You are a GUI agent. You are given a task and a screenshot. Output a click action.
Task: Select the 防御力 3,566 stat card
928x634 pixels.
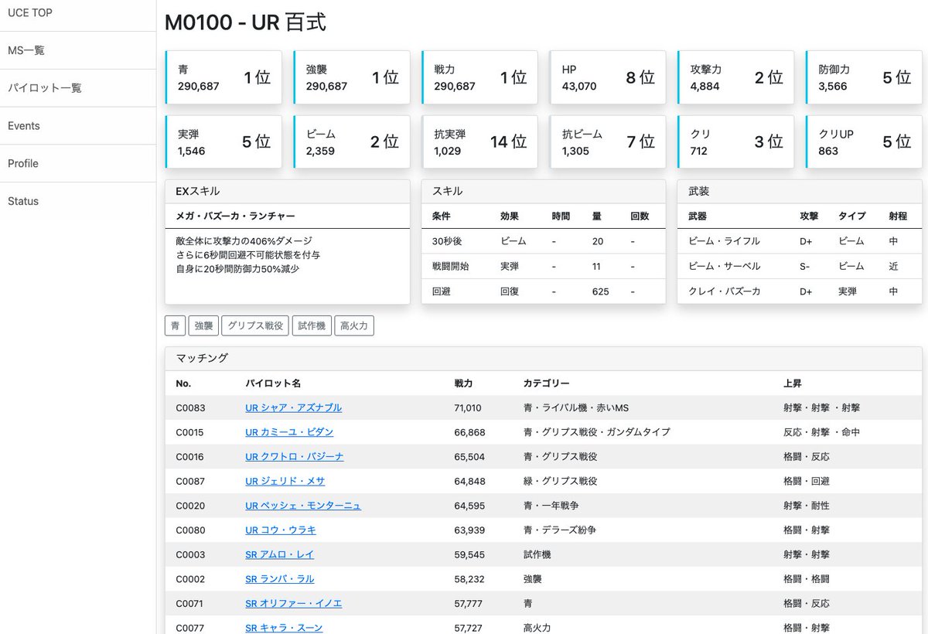(864, 77)
